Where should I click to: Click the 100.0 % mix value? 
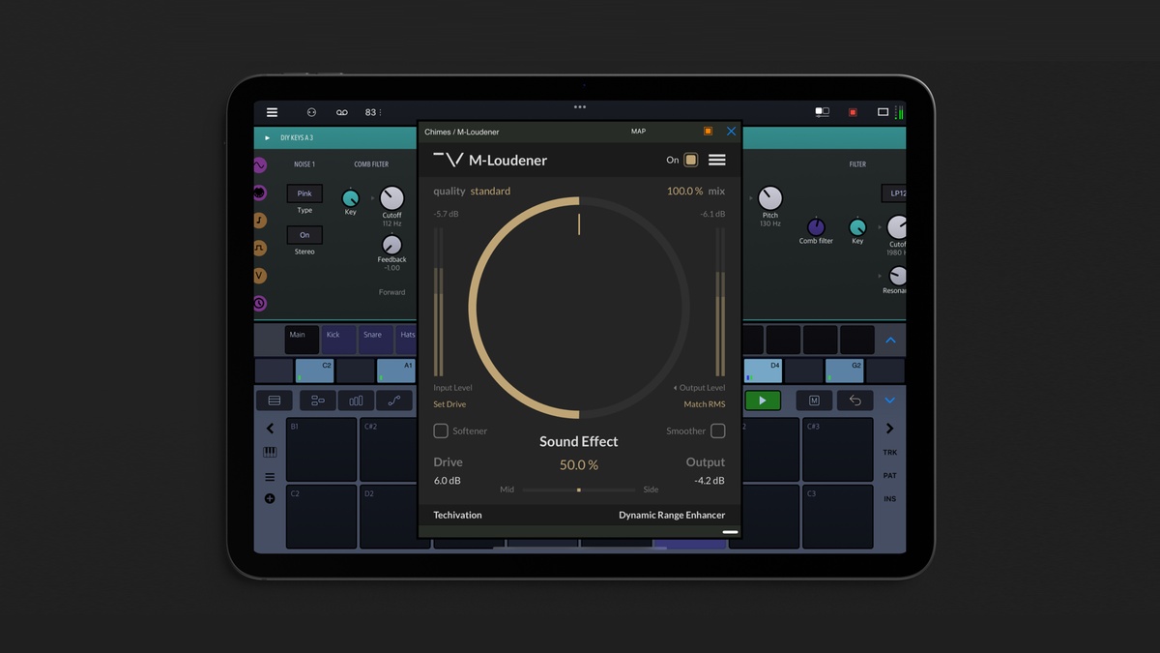[x=684, y=192]
